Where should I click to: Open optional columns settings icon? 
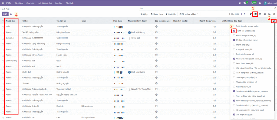pyautogui.click(x=274, y=21)
